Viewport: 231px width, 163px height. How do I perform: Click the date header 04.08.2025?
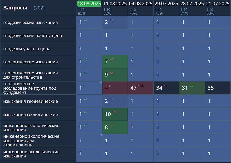click(x=140, y=4)
